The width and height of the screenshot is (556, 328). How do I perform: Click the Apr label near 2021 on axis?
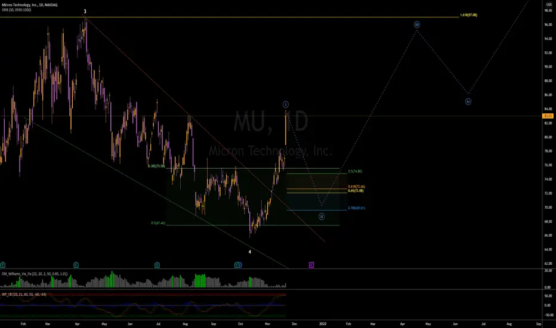pyautogui.click(x=78, y=324)
